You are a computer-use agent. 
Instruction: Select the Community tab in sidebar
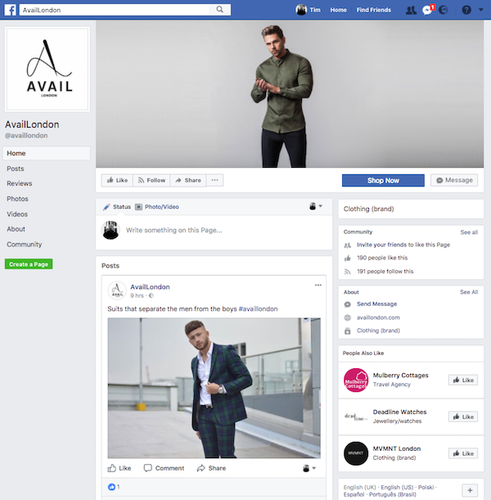coord(25,245)
